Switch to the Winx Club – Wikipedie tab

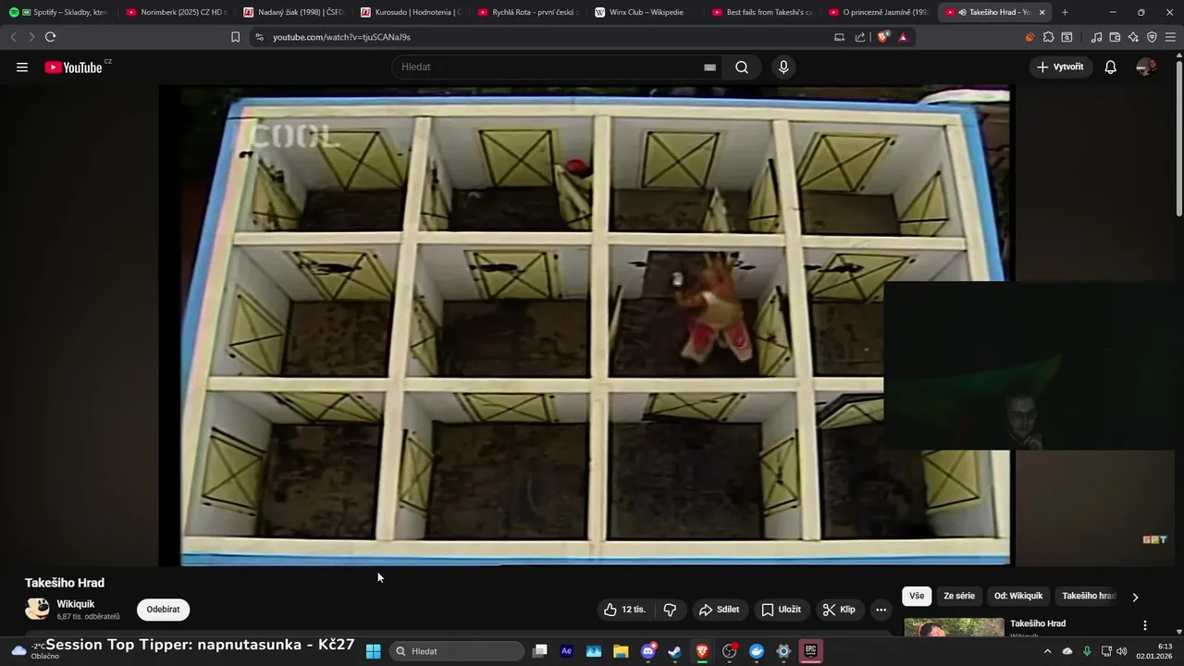[646, 12]
